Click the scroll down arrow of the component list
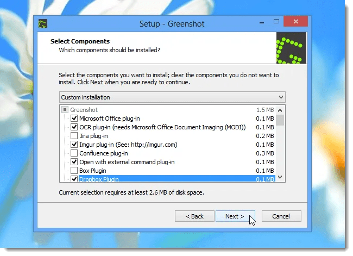Screen dimensions: 353x256 pyautogui.click(x=280, y=177)
